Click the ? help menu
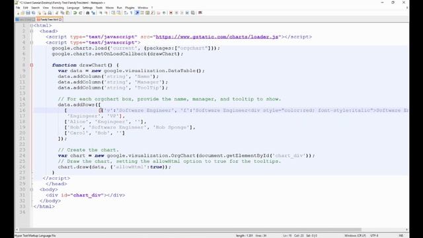The image size is (423, 238). 152,8
